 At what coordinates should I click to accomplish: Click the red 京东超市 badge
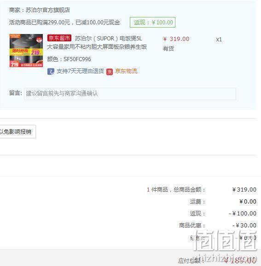pos(59,38)
